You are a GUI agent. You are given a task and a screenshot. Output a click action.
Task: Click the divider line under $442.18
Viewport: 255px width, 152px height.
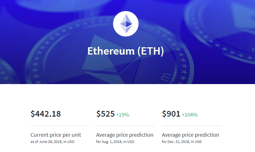[60, 126]
